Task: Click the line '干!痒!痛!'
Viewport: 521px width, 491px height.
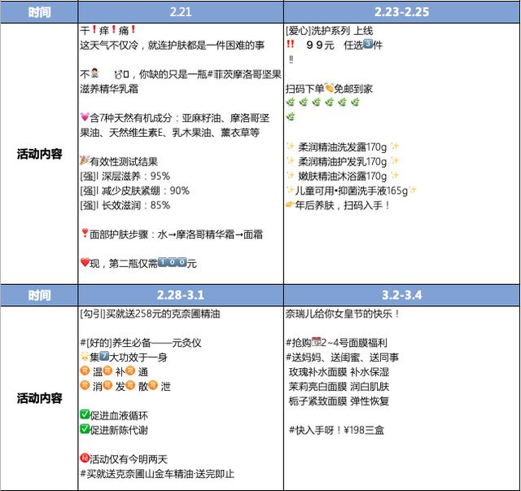Action: click(x=108, y=31)
